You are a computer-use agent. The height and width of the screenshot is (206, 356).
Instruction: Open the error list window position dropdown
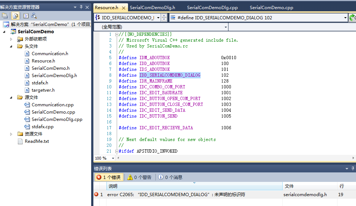click(x=347, y=169)
